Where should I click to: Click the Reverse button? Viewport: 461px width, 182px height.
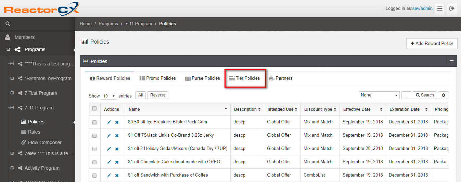click(158, 95)
